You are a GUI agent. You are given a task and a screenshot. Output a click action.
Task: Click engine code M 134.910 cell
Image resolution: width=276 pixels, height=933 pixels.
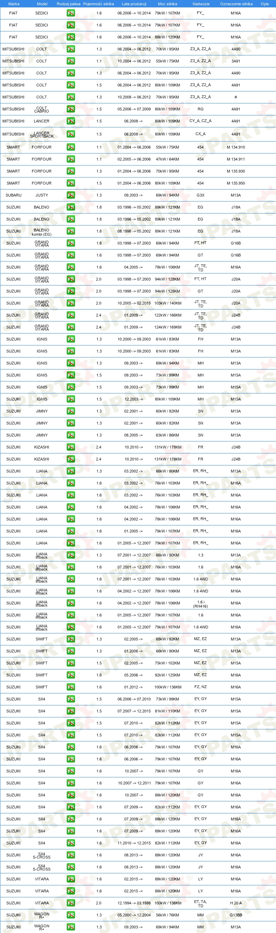pyautogui.click(x=236, y=148)
